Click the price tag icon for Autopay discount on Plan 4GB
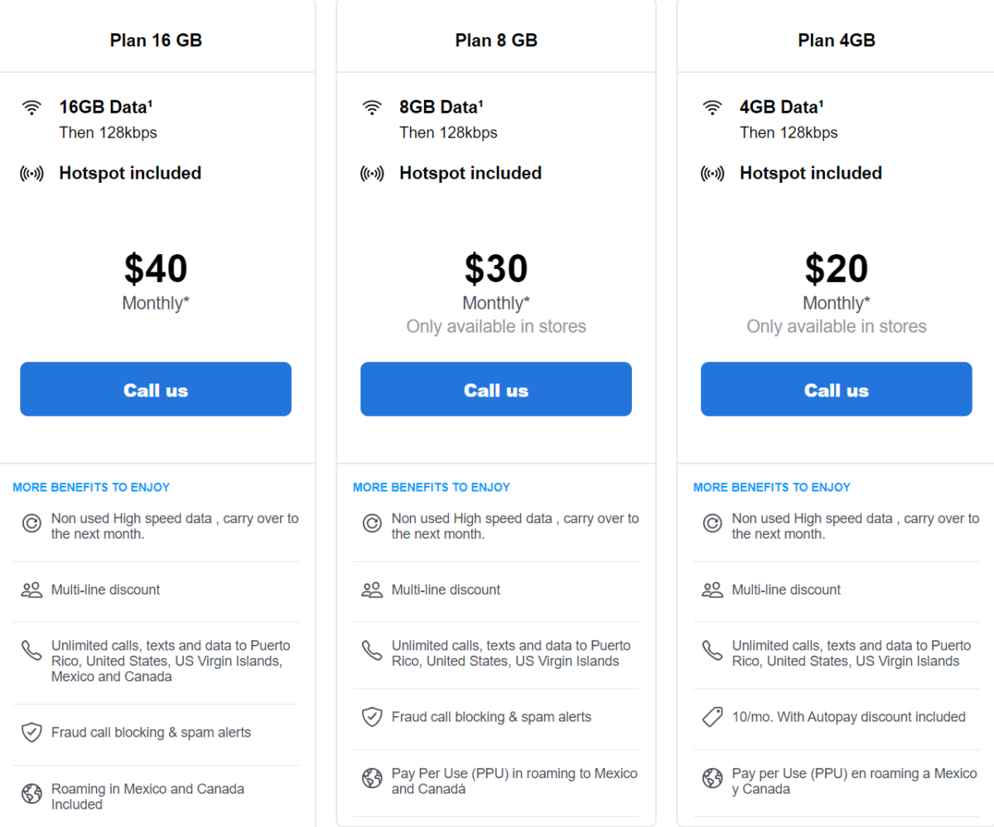The height and width of the screenshot is (827, 994). pyautogui.click(x=712, y=716)
